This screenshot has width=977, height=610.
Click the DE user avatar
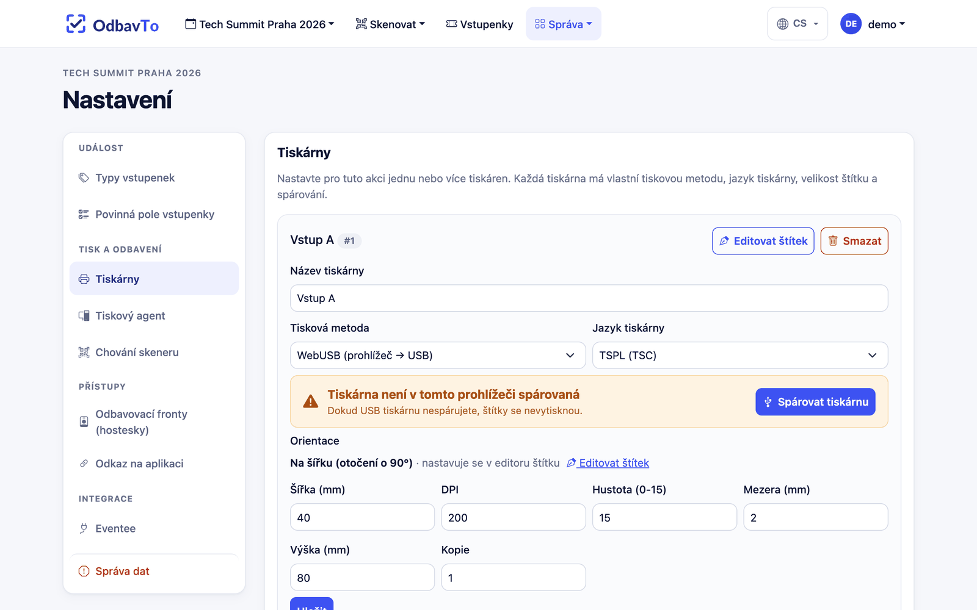(851, 24)
